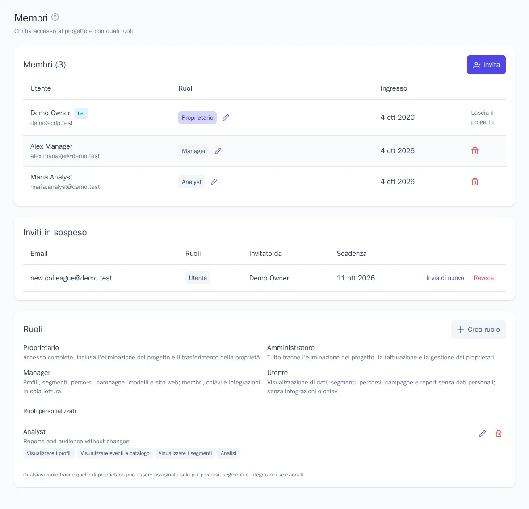
Task: Click the Ingresso column header
Action: tap(394, 88)
